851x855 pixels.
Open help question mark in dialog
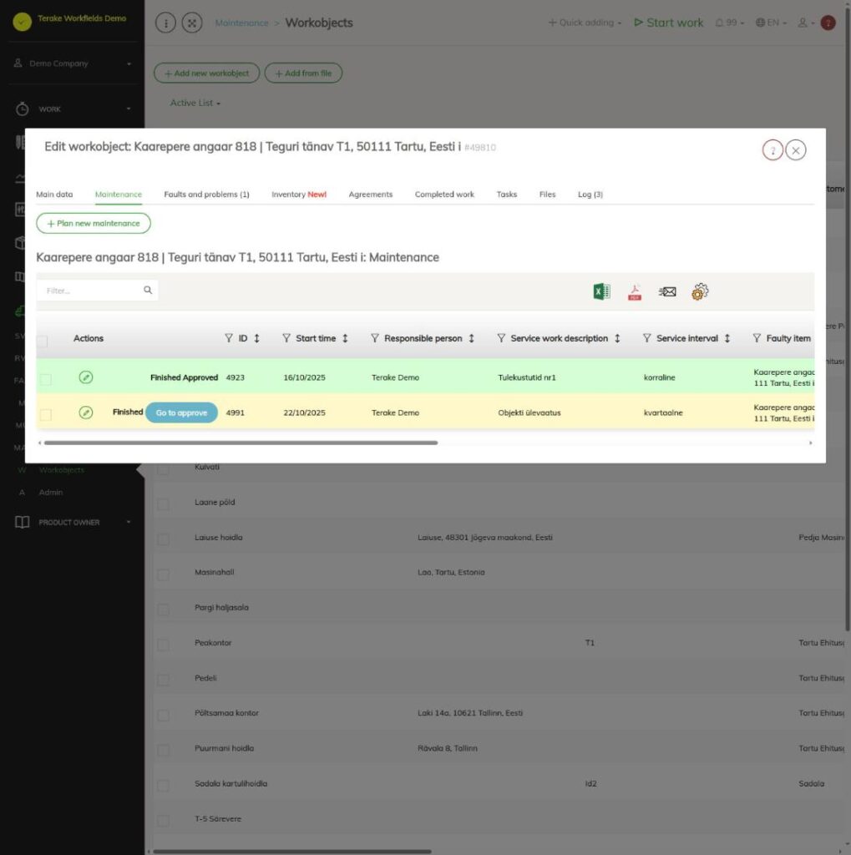pyautogui.click(x=772, y=150)
